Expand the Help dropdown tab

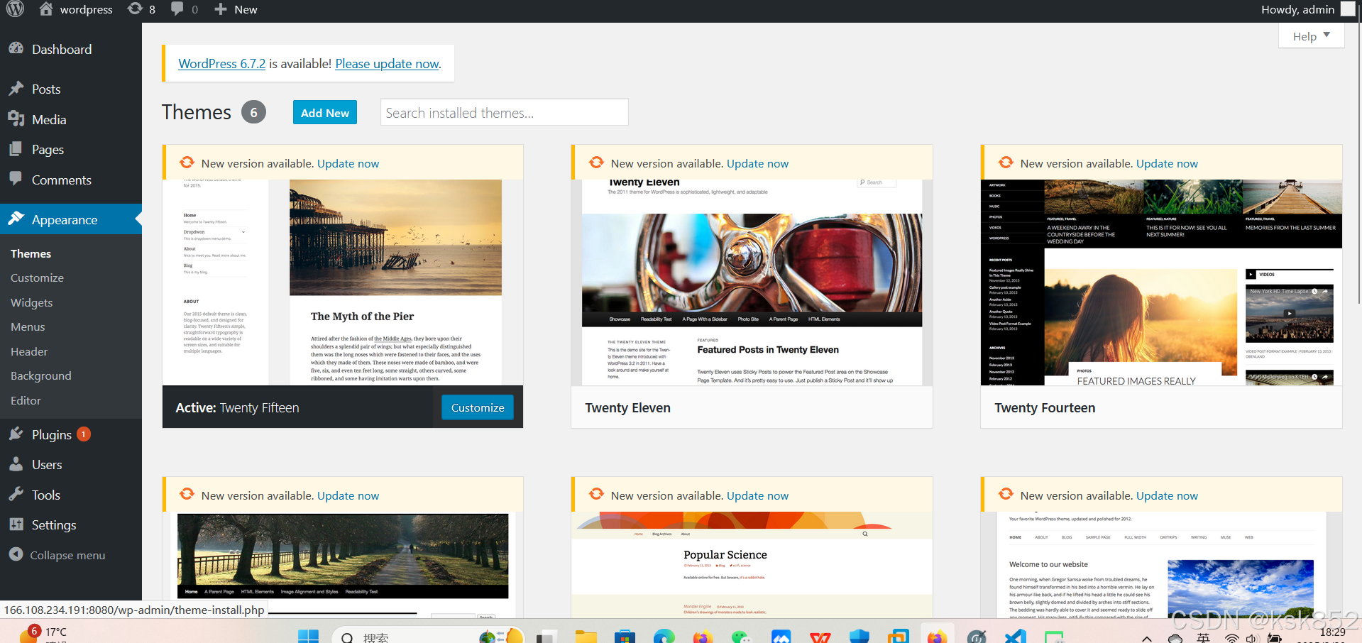pyautogui.click(x=1311, y=36)
